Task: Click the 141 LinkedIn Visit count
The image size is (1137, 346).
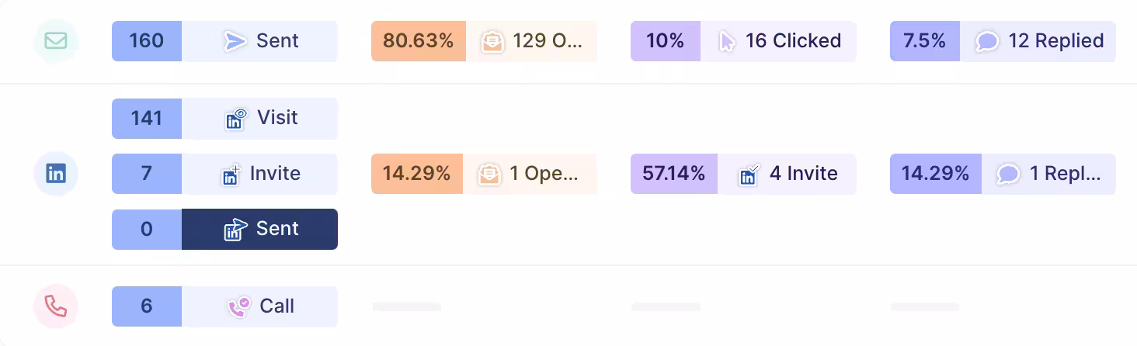Action: click(x=147, y=119)
